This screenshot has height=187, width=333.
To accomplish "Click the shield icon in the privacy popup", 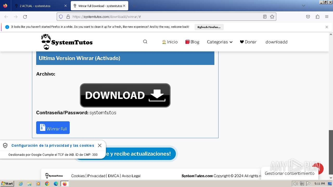I will pyautogui.click(x=5, y=145).
